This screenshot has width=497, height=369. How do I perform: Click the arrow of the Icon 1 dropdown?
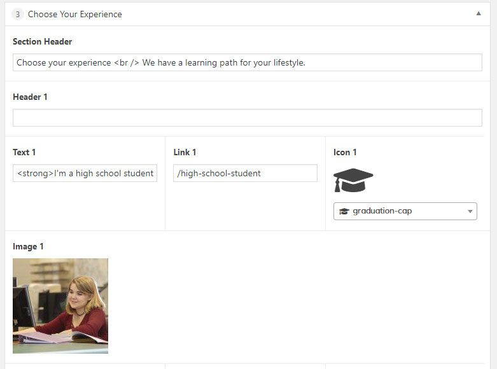(470, 211)
